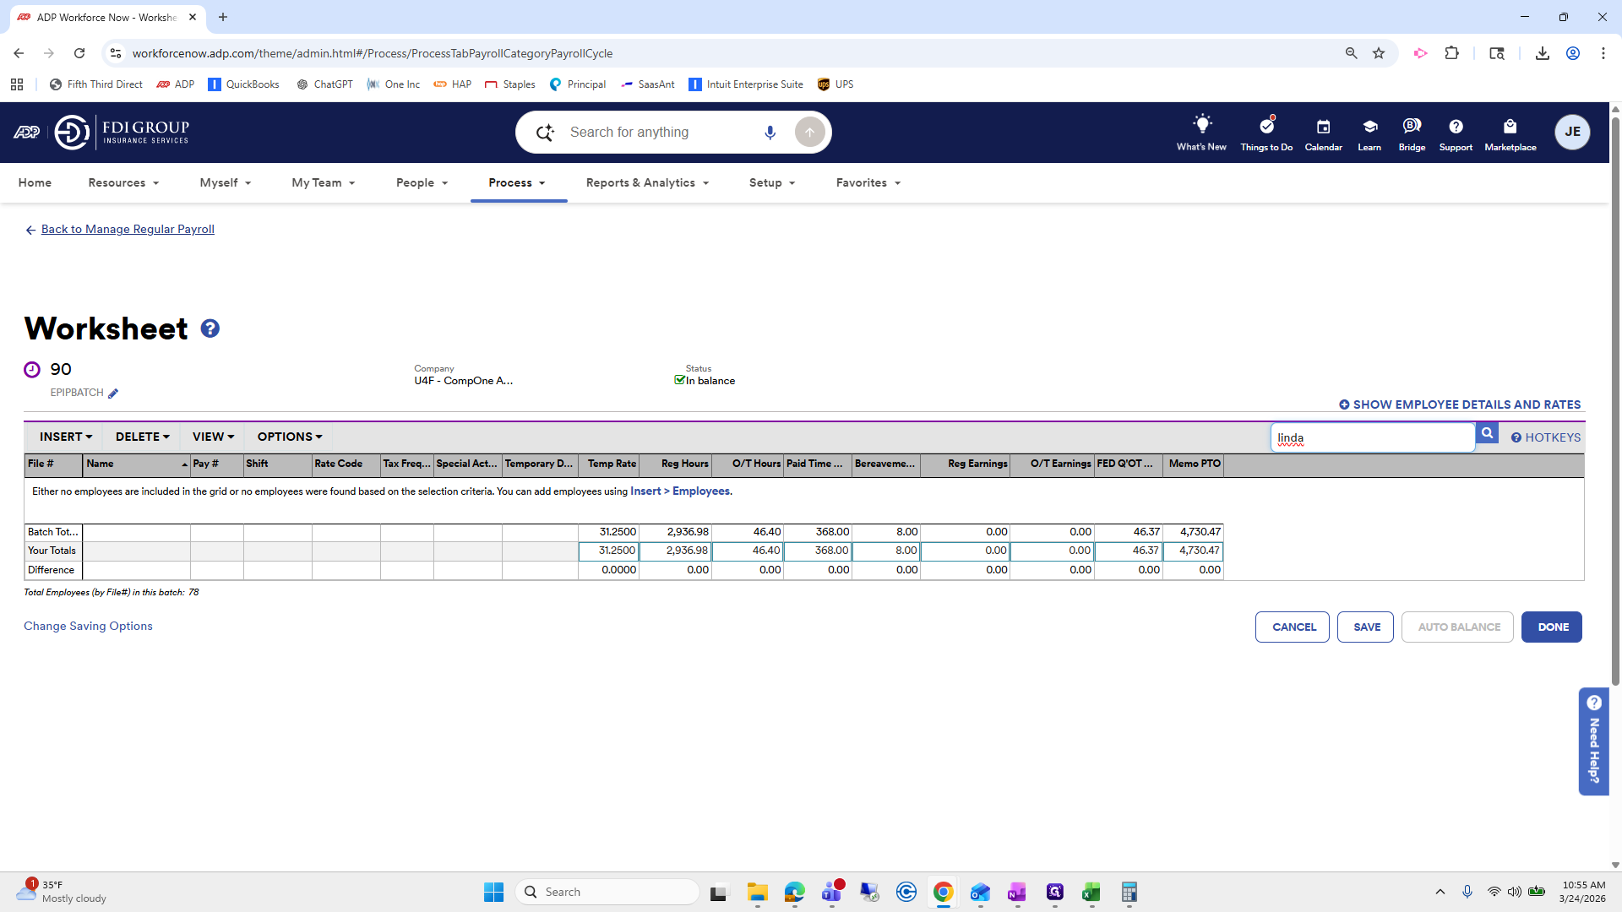Open the Setup navigation menu
Screen dimensions: 1622x912
[x=772, y=182]
